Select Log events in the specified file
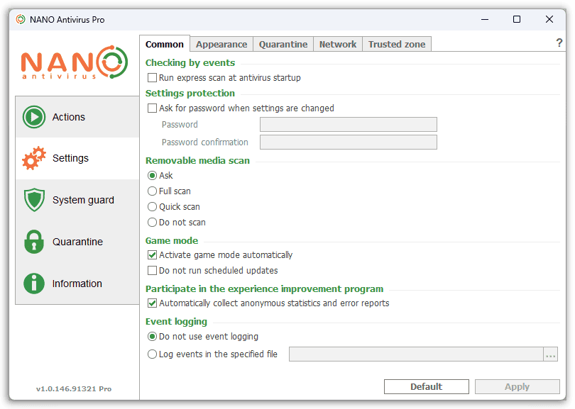 tap(152, 354)
